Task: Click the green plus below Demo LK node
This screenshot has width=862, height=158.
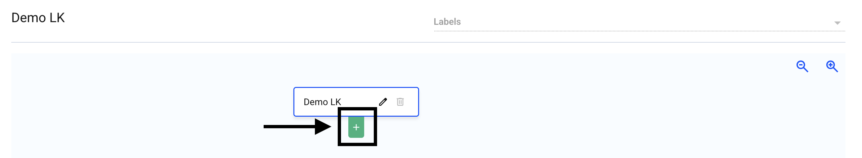Action: [356, 127]
